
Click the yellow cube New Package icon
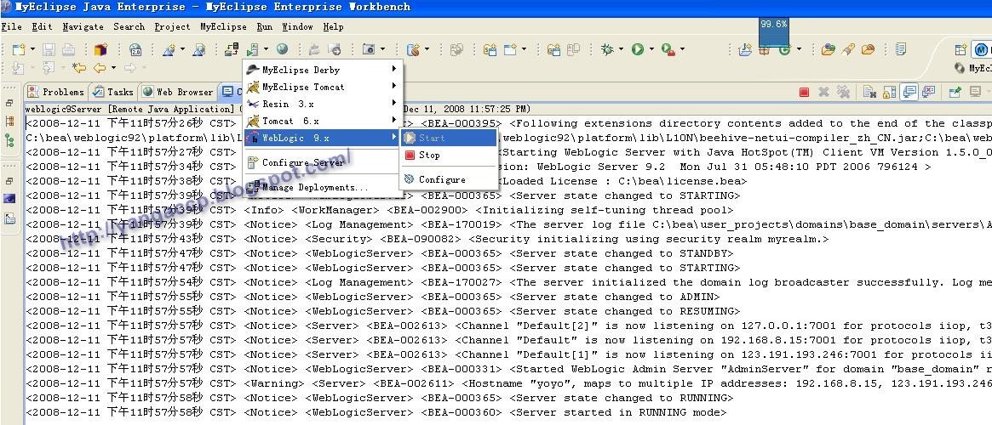tap(100, 49)
